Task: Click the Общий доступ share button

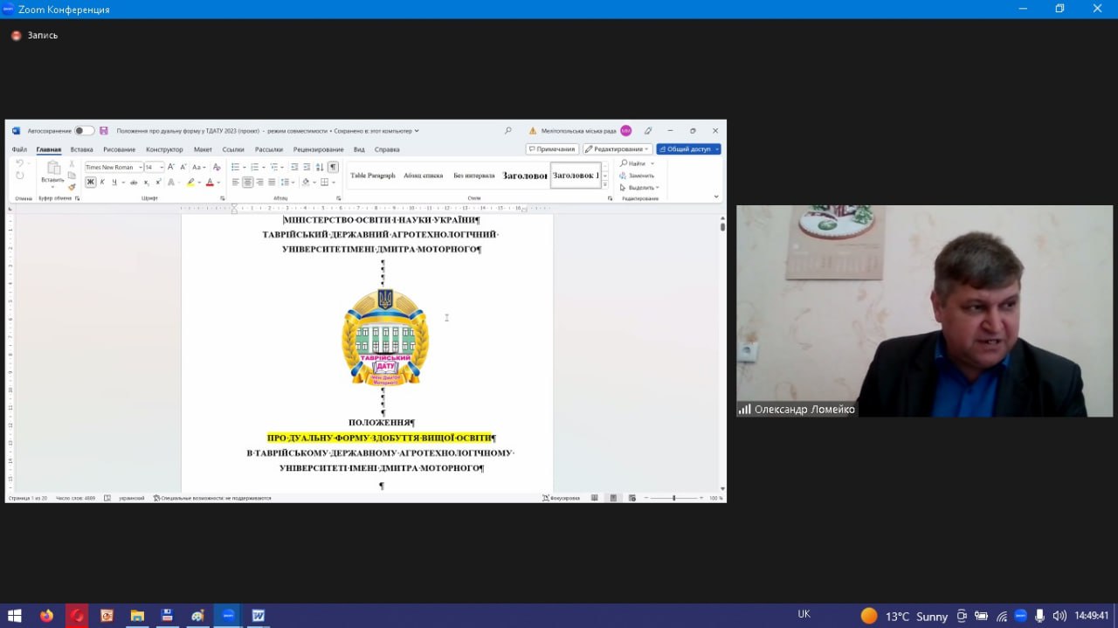Action: coord(688,149)
